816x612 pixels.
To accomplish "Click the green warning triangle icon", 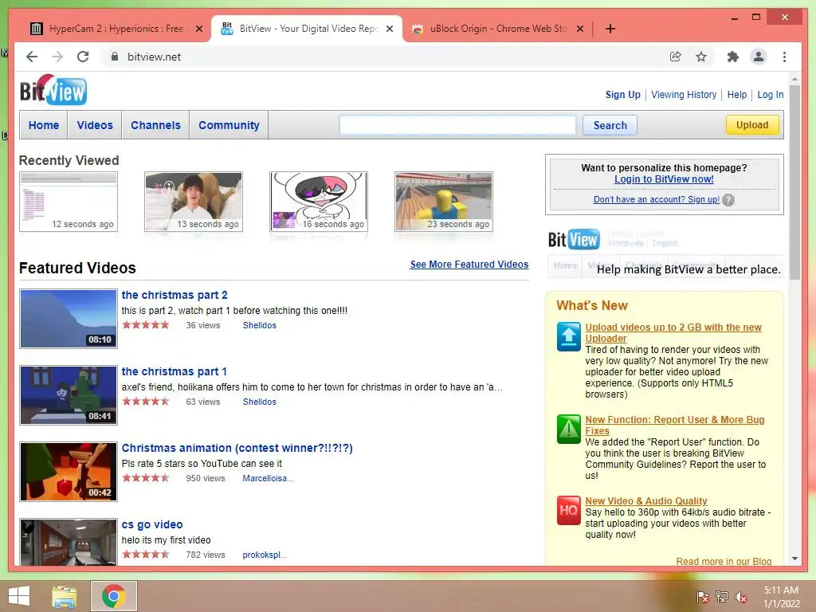I will (x=568, y=429).
